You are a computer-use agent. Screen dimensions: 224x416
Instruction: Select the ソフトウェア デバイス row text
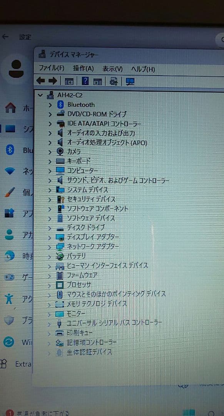point(91,218)
